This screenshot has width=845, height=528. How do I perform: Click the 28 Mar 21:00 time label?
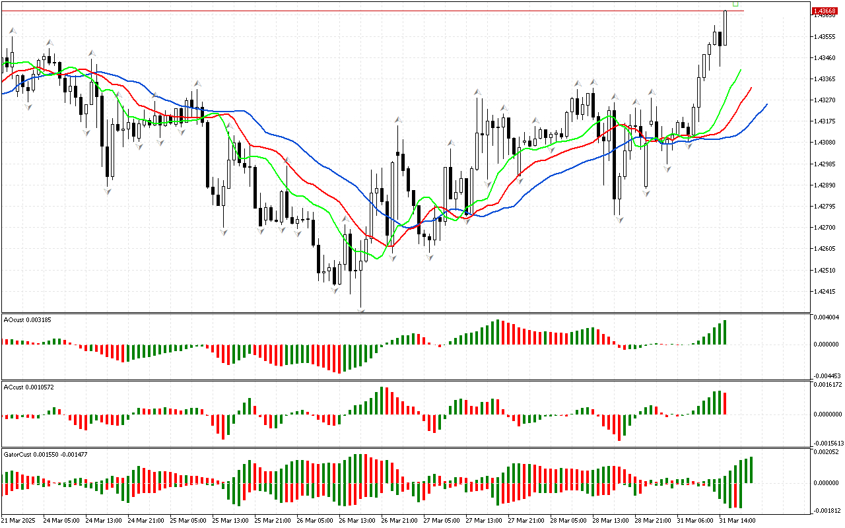[653, 520]
